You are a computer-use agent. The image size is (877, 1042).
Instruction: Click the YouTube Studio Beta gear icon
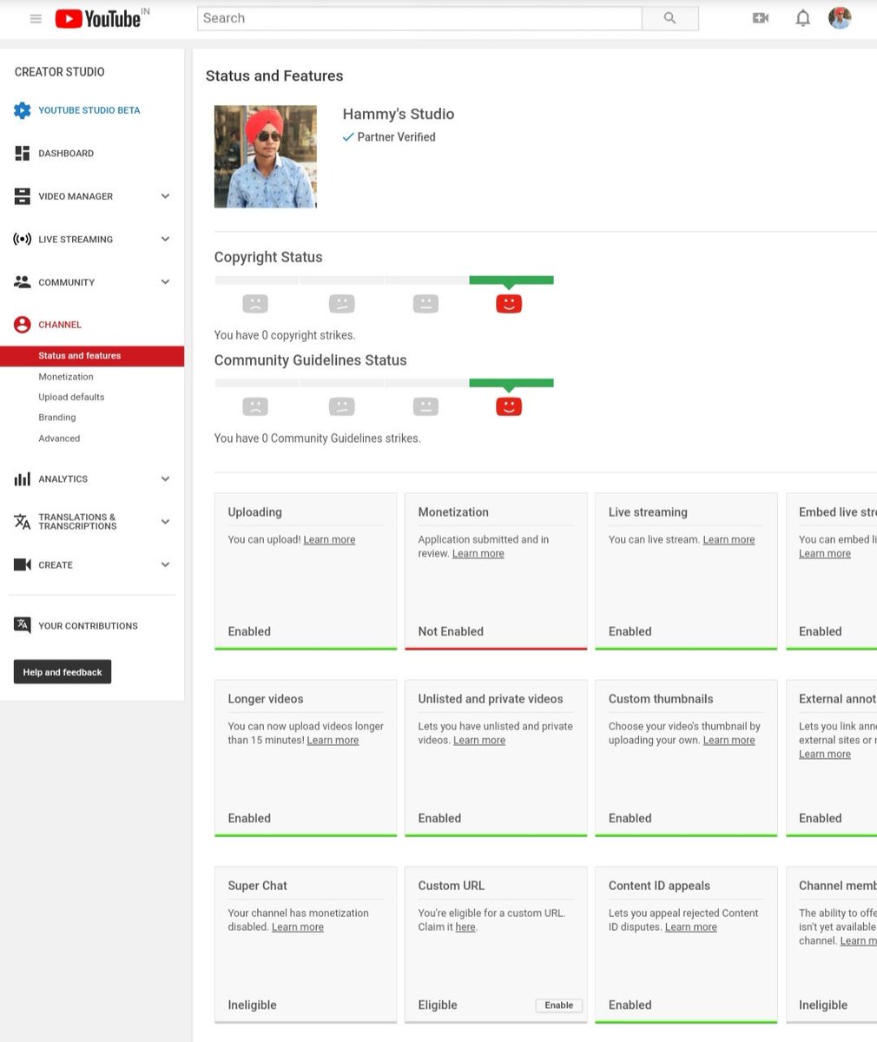(x=23, y=110)
